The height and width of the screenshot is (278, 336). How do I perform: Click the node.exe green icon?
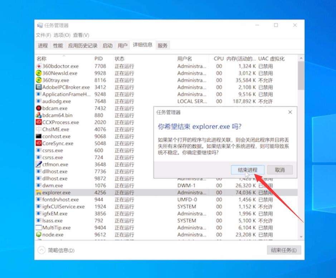click(x=38, y=235)
